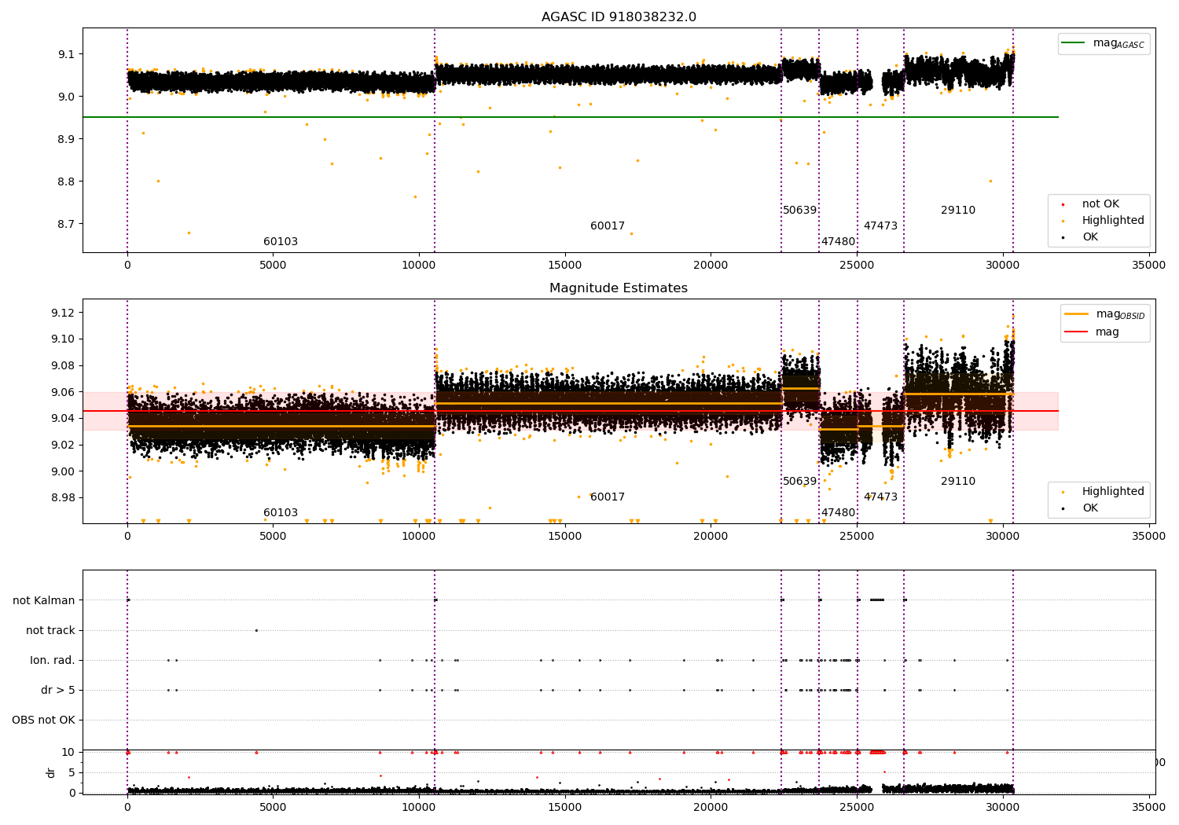Click obsid label 50639 in the Magnitude Estimates plot
Image resolution: width=1179 pixels, height=825 pixels.
tap(800, 482)
